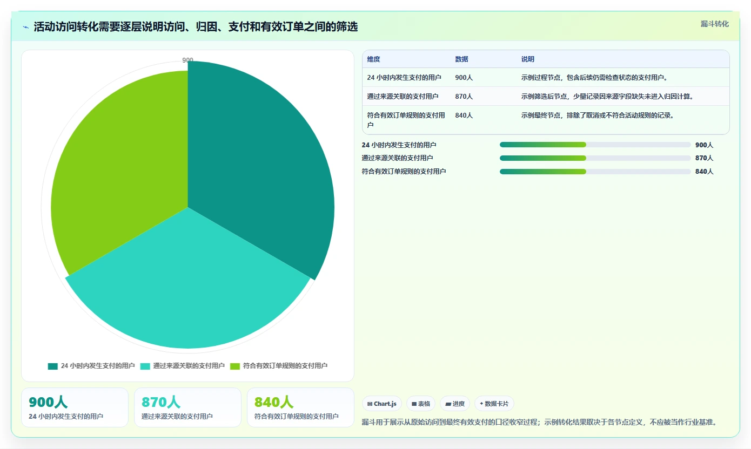Click table row 通过来源关联的支付用户

(x=546, y=97)
